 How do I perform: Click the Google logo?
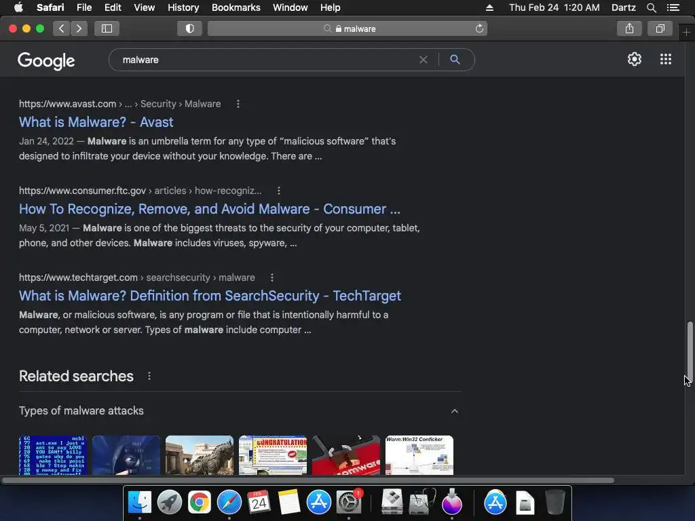coord(47,60)
